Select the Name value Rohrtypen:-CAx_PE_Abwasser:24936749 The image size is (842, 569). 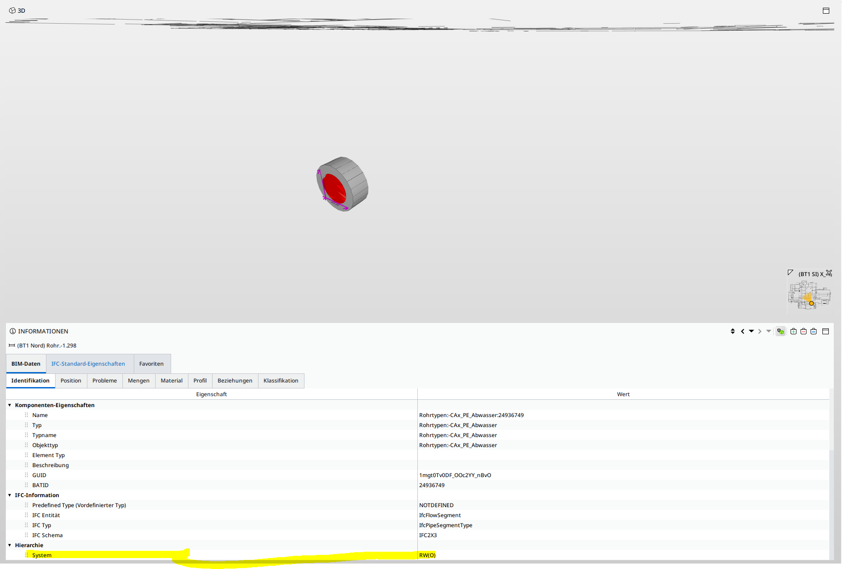(472, 415)
